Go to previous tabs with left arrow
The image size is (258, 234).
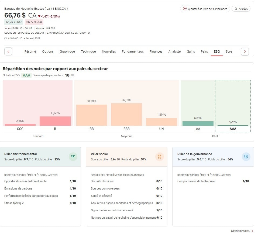pyautogui.click(x=8, y=51)
